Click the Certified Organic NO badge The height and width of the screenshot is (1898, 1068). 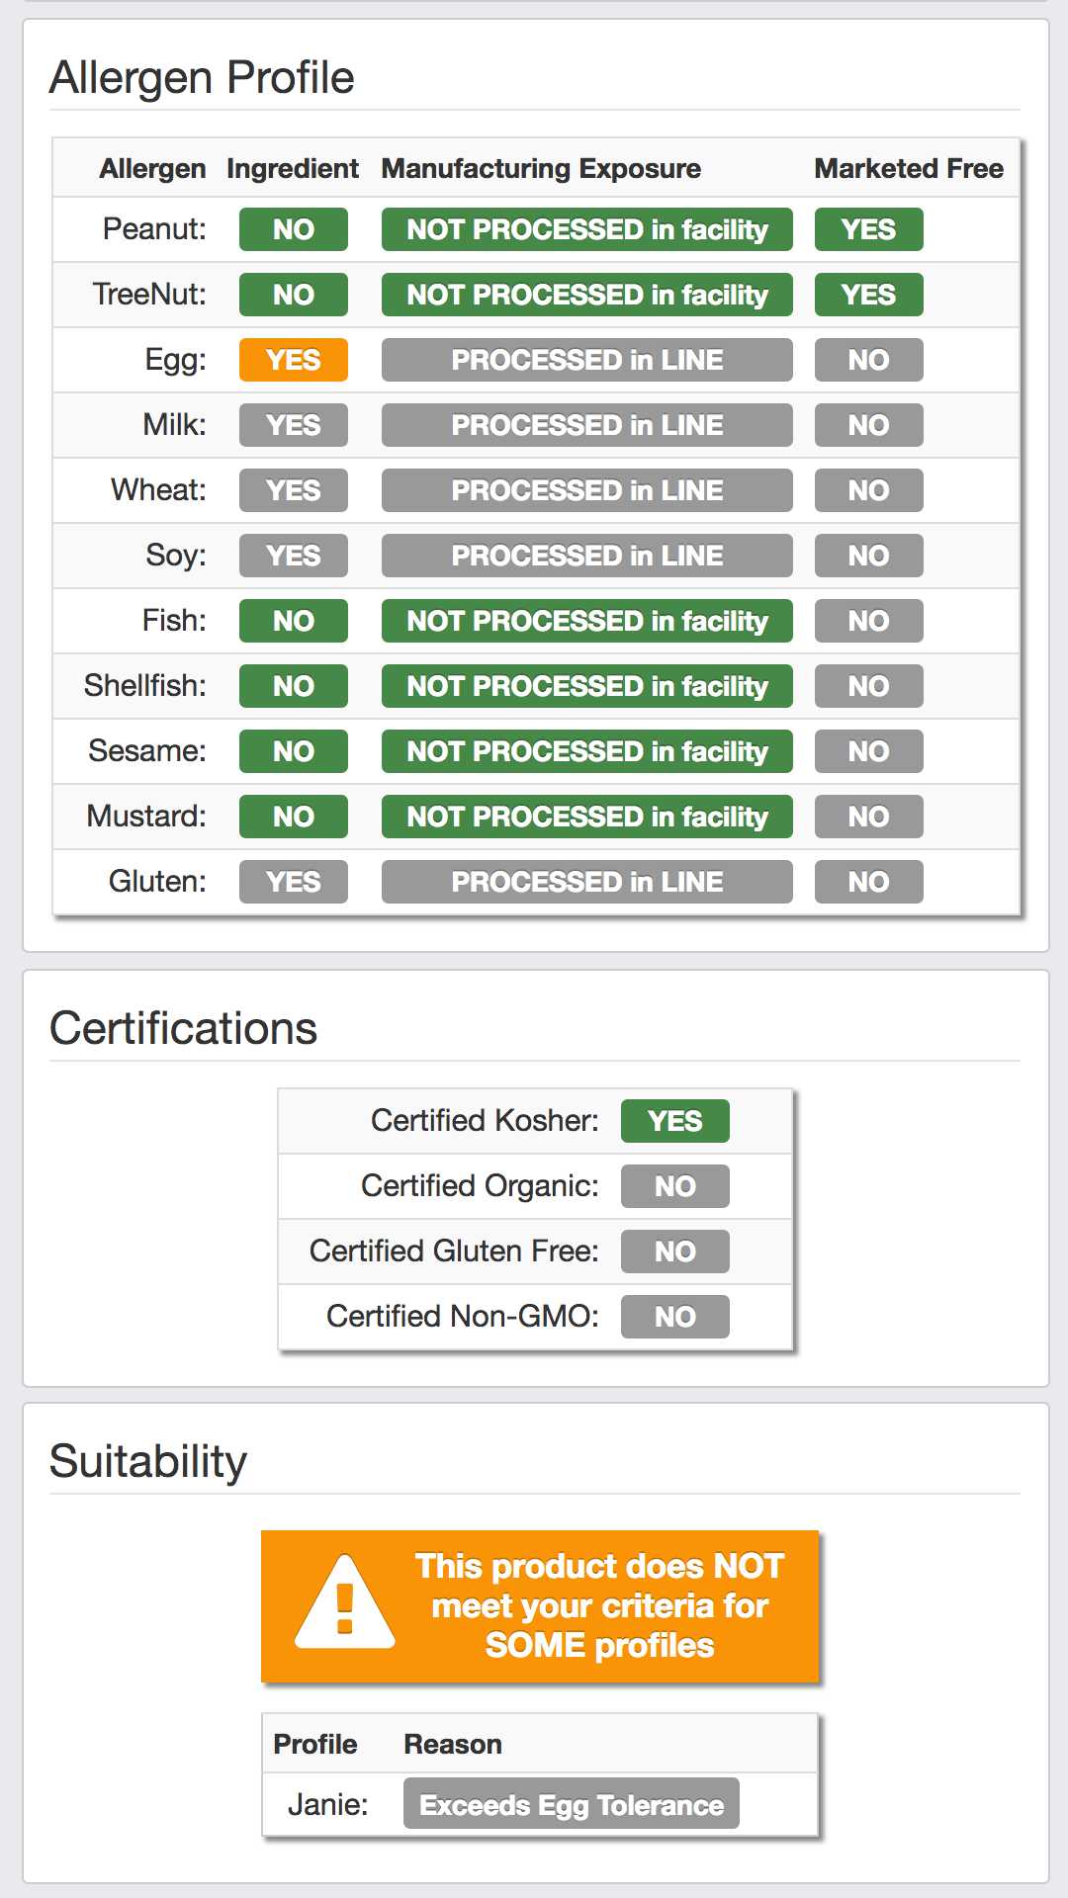click(675, 1186)
